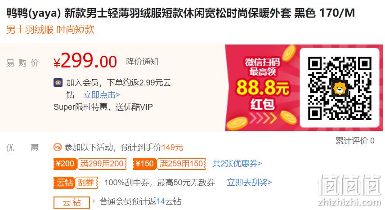Click the arrow chevrons on red banner

point(263,118)
